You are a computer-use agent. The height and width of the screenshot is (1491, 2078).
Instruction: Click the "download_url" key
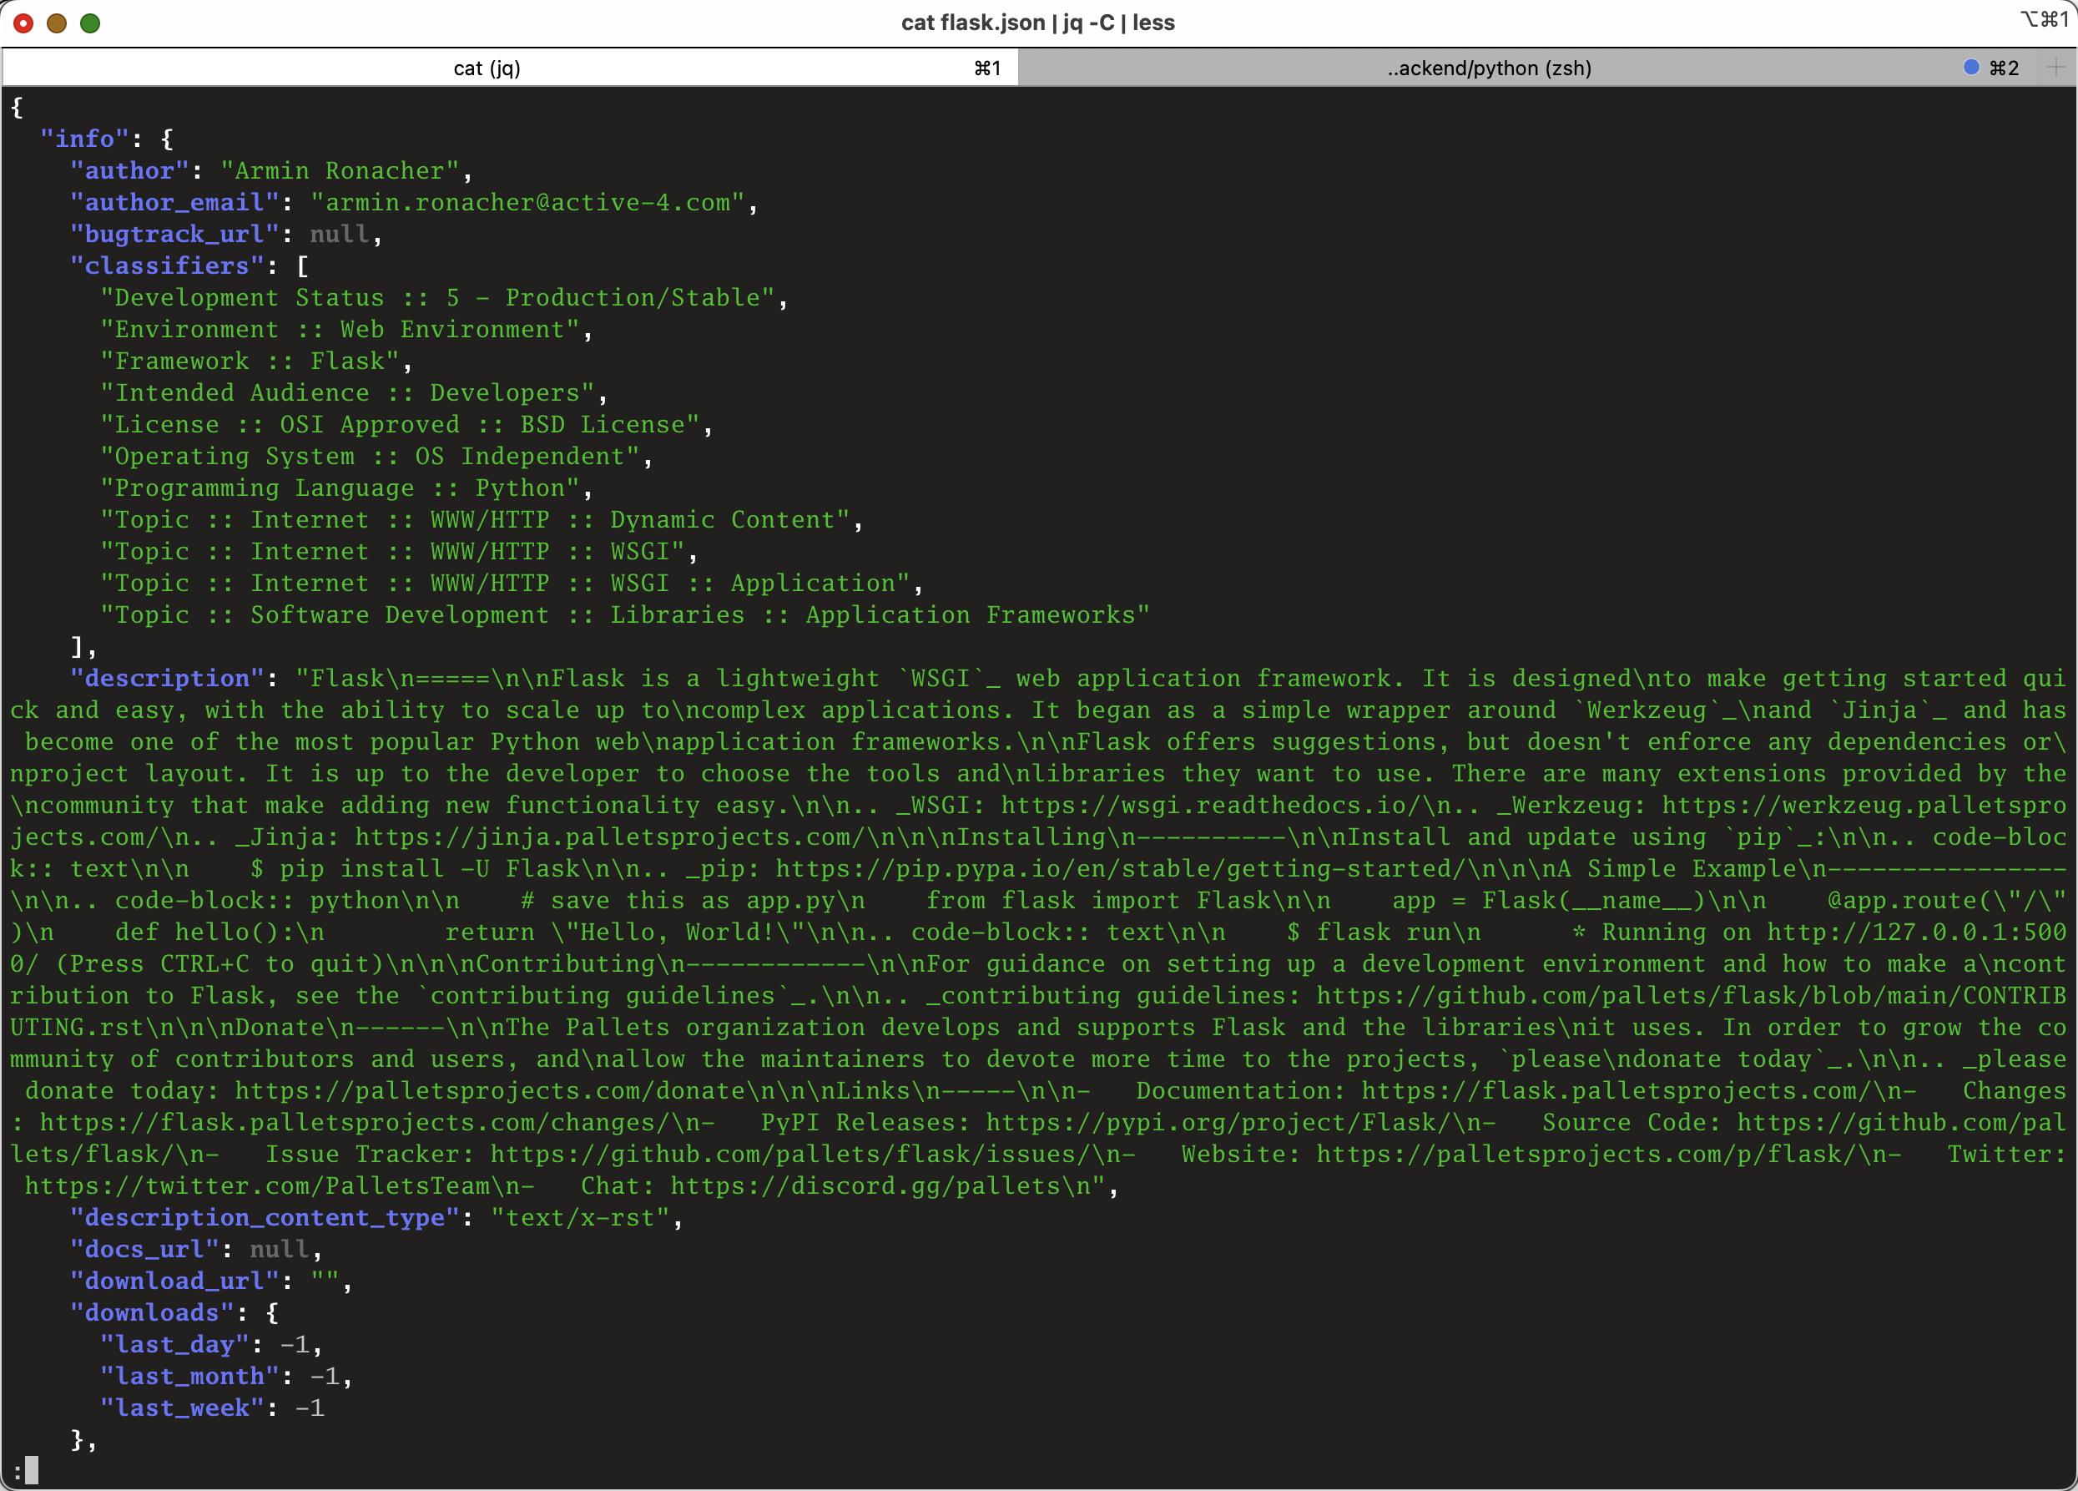[174, 1281]
